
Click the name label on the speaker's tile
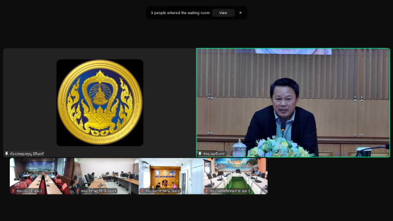214,153
